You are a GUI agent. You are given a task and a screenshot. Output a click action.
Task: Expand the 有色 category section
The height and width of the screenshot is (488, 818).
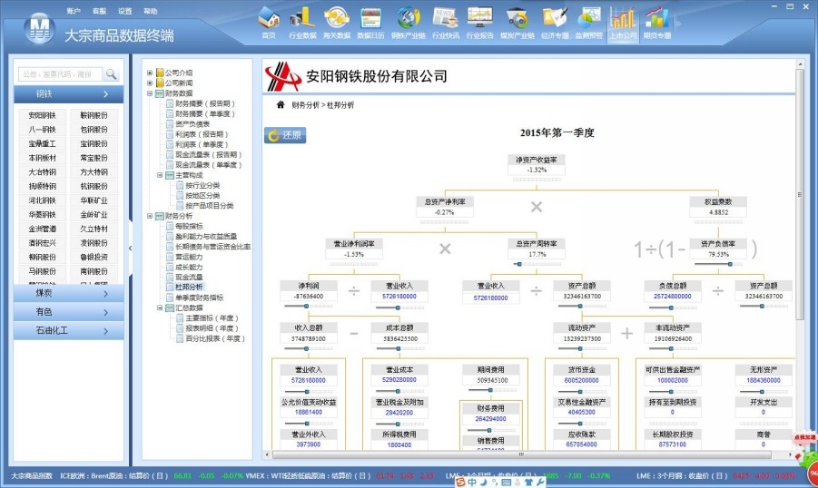[x=68, y=312]
